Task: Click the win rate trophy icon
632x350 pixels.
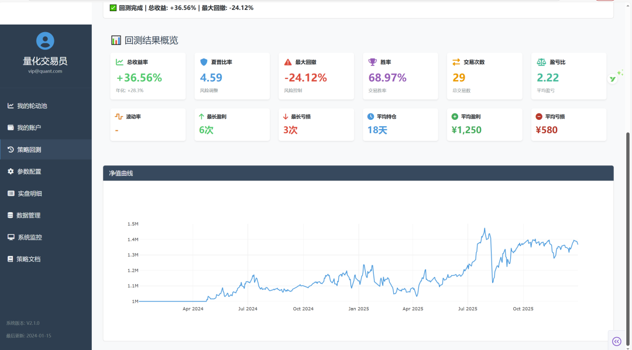Action: 372,62
